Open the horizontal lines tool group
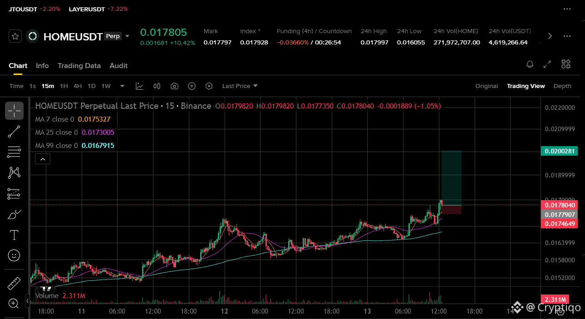This screenshot has width=585, height=319. click(15, 152)
